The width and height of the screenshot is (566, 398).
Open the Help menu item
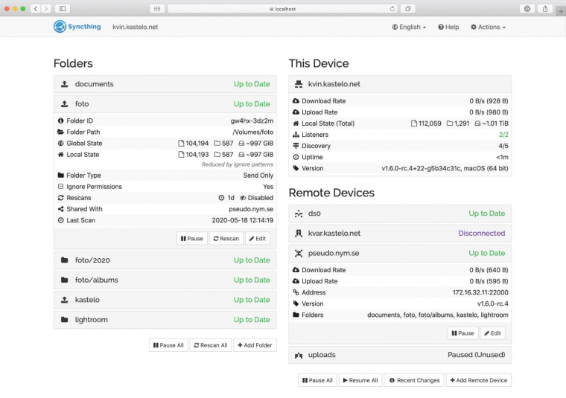click(448, 27)
